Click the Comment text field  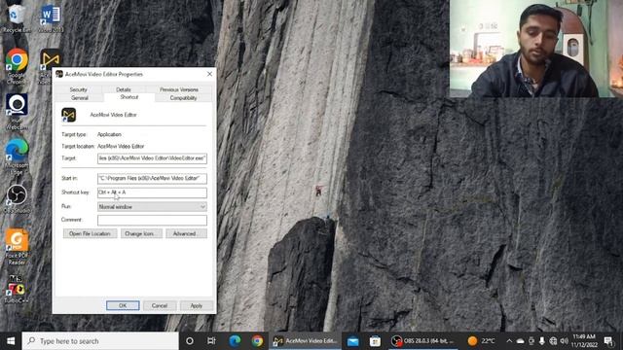pyautogui.click(x=152, y=220)
